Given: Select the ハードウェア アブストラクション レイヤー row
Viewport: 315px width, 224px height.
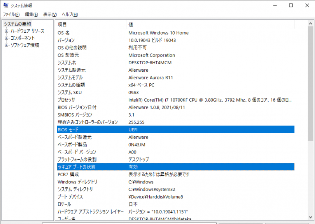Looking at the screenshot, I should [x=175, y=212].
